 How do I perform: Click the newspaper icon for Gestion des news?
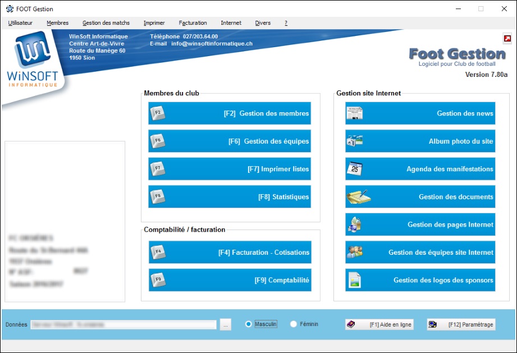[x=355, y=113]
